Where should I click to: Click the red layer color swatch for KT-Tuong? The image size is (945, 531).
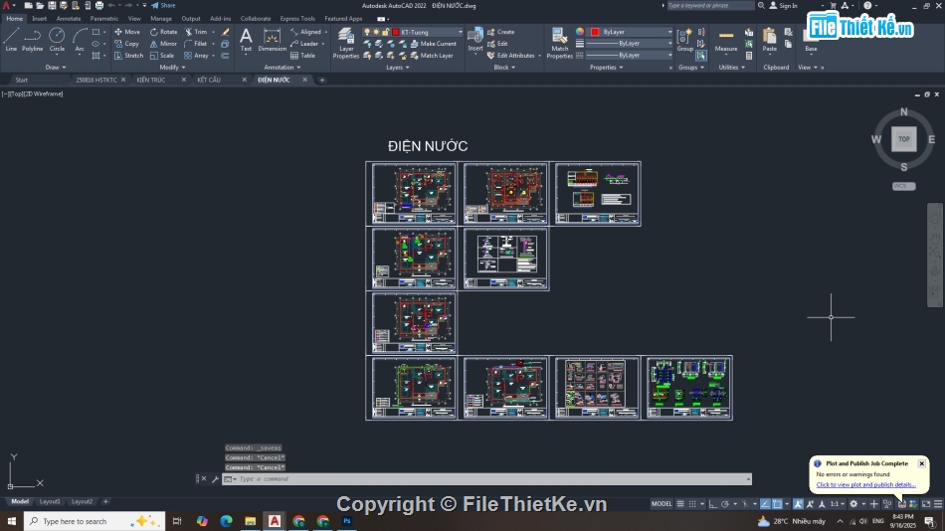coord(395,32)
